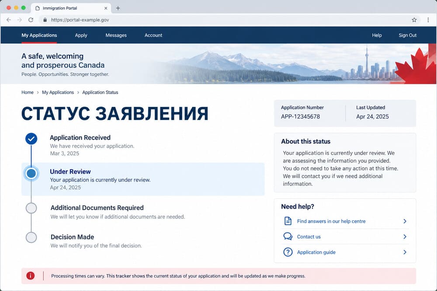Click Sign Out
Image resolution: width=437 pixels, height=291 pixels.
[x=407, y=35]
